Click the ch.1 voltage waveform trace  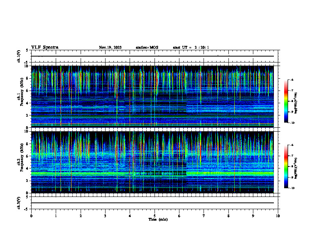click(152, 56)
